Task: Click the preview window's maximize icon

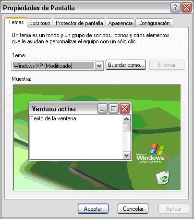Action: [x=113, y=109]
